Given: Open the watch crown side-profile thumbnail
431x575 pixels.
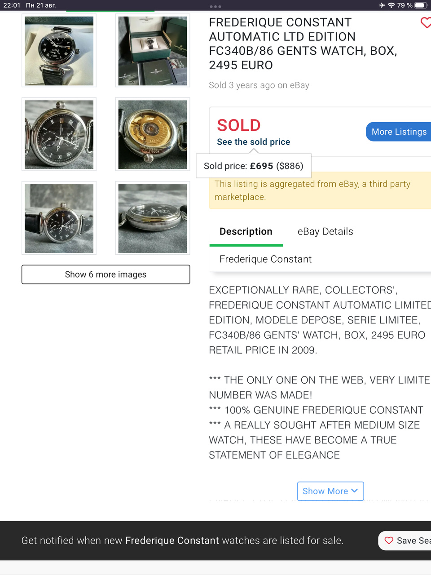Looking at the screenshot, I should pyautogui.click(x=153, y=218).
